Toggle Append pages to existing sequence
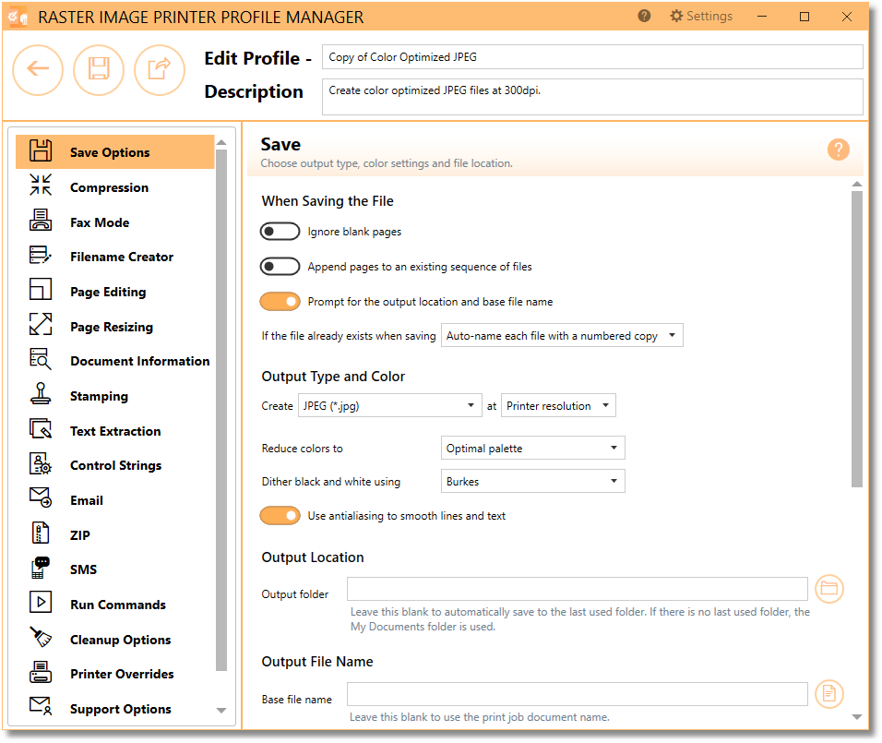Screen dimensions: 882x743 (x=280, y=266)
